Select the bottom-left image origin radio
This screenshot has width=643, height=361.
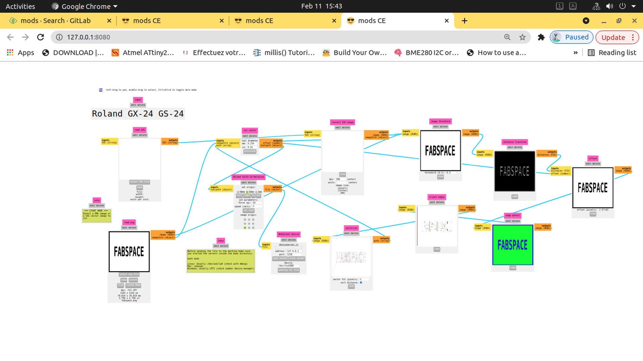point(245,228)
